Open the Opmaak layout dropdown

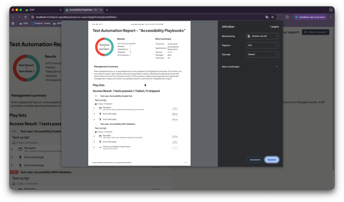click(262, 54)
